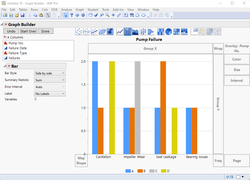
Task: Click the orange legend swatch for B
Action: coord(140,171)
